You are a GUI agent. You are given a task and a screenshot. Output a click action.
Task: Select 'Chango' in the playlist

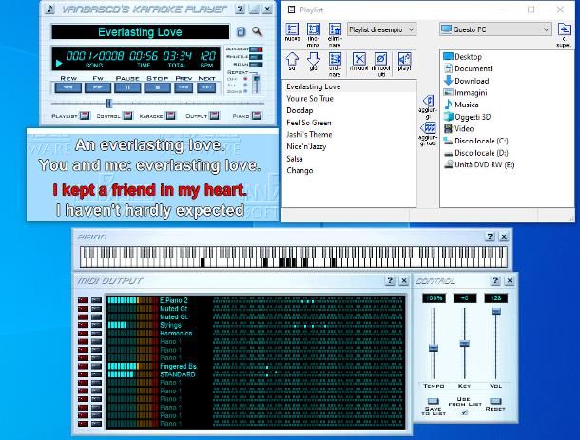[349, 171]
